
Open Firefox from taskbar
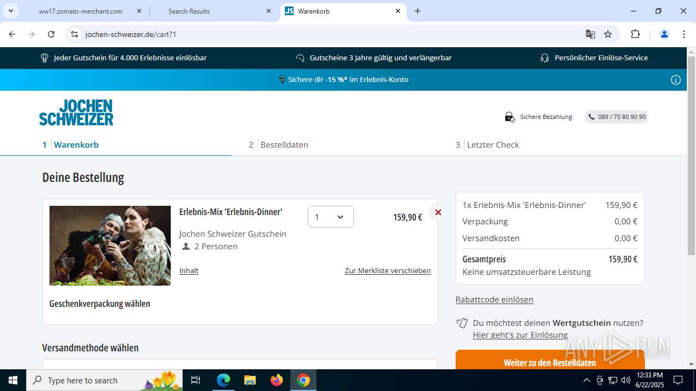click(x=277, y=380)
